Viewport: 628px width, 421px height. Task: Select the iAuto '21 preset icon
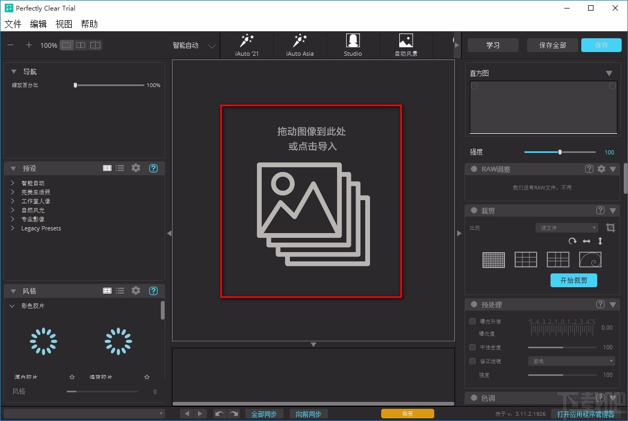click(x=247, y=45)
